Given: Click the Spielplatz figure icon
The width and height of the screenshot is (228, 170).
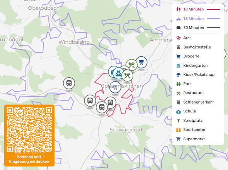Looking at the screenshot, I should coord(179,121).
